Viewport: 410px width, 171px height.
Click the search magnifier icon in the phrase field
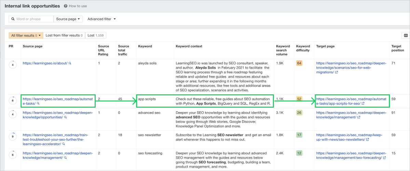[13, 19]
